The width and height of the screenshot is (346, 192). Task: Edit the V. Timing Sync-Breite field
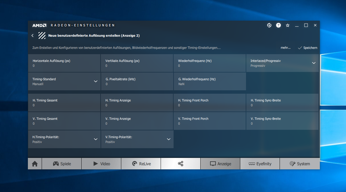[282, 121]
